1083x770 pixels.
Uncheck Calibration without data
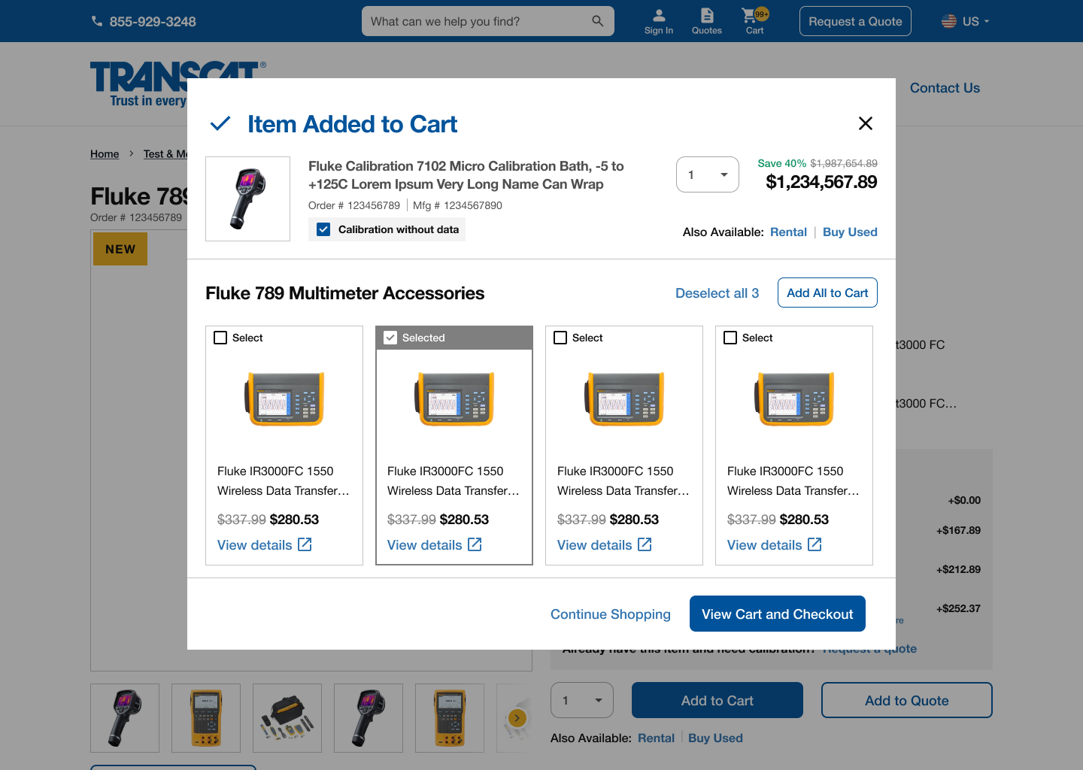click(323, 229)
